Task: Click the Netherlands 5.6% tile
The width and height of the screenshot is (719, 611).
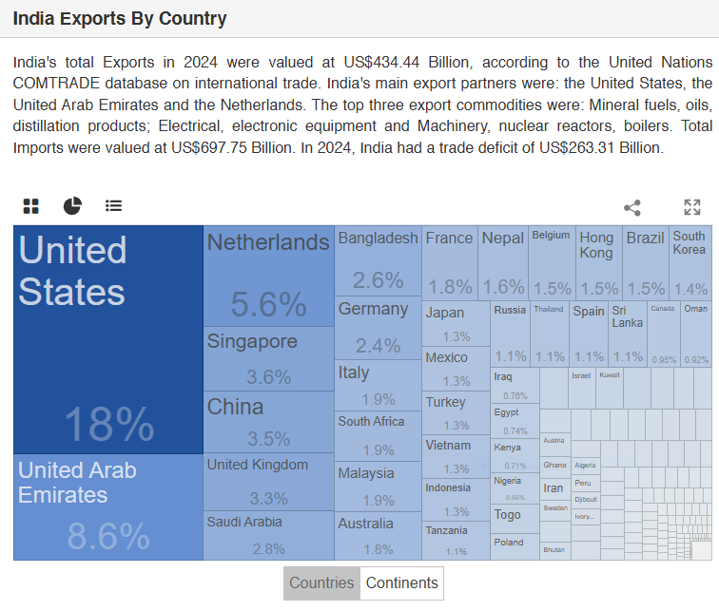Action: coord(269,276)
